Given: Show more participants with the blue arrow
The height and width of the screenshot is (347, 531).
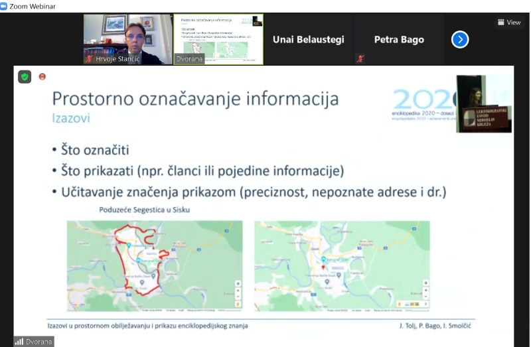Looking at the screenshot, I should (x=460, y=40).
